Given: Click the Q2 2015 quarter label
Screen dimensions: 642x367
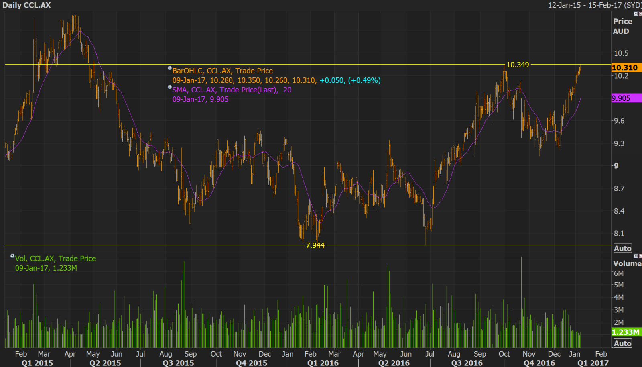Looking at the screenshot, I should (105, 363).
